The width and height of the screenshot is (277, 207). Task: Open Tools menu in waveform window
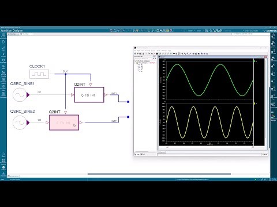(x=159, y=51)
